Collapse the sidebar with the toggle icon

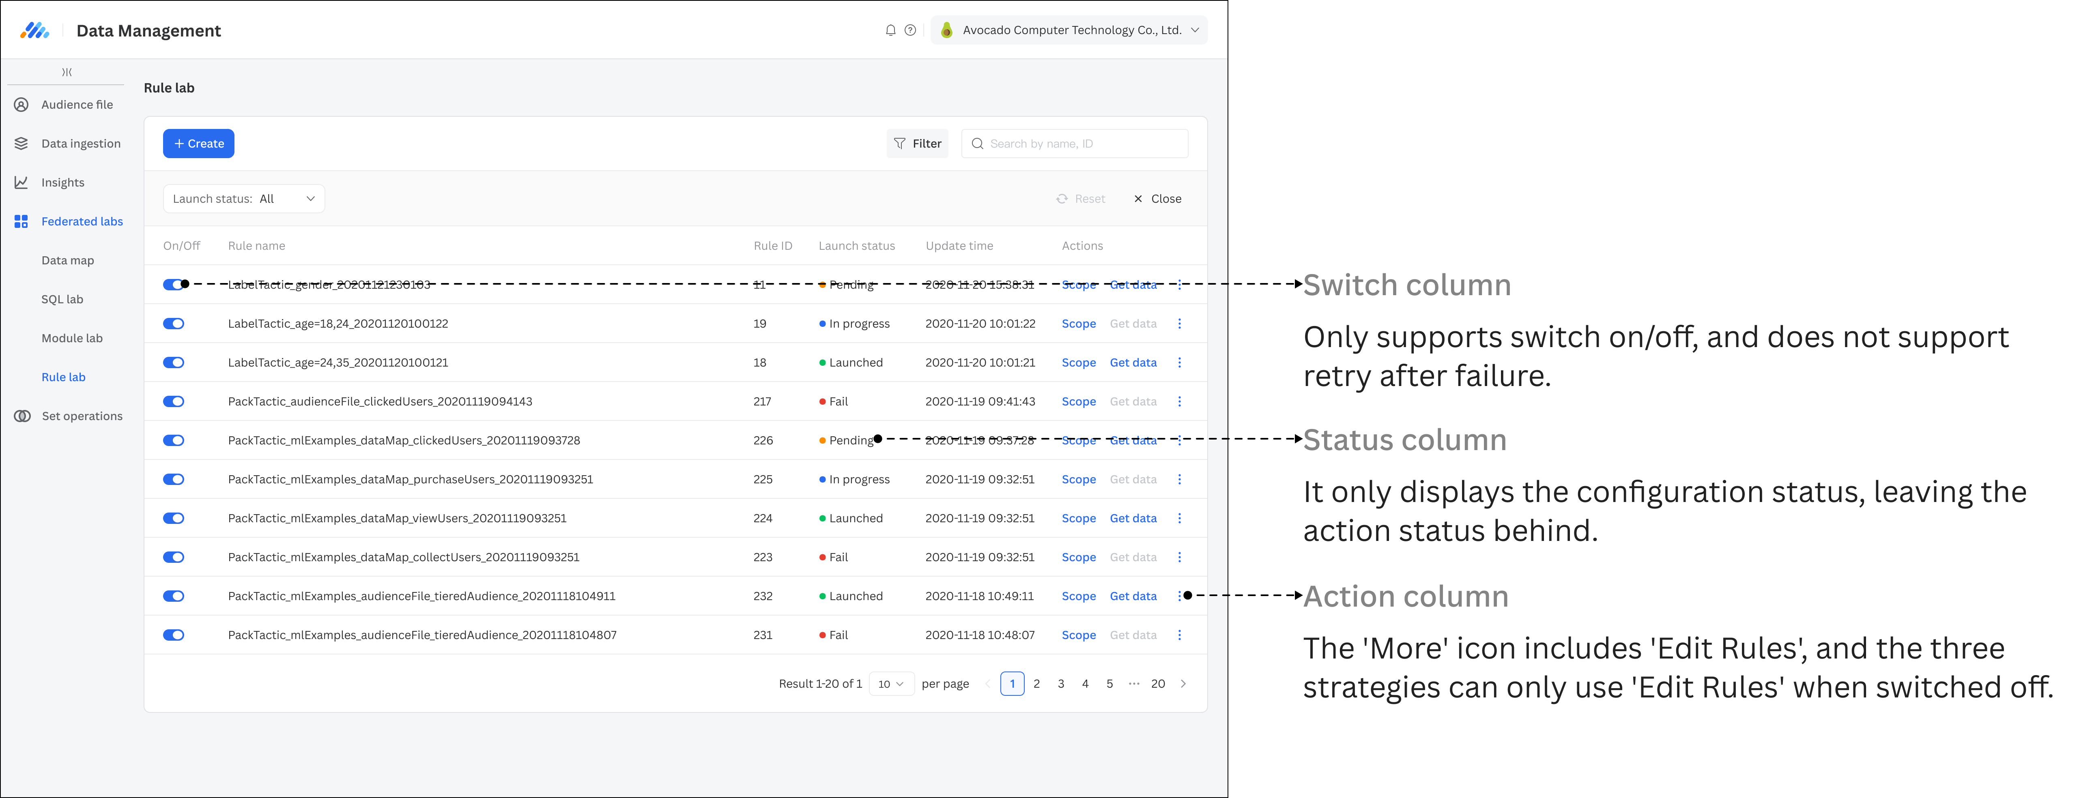(67, 73)
